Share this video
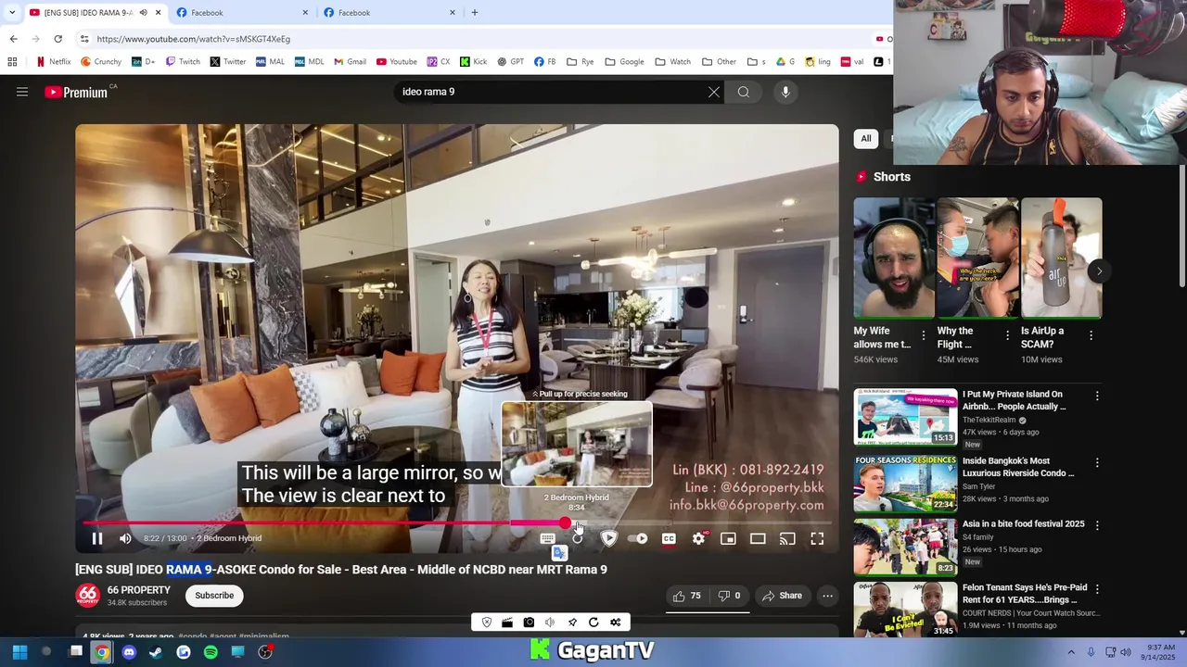The image size is (1187, 667). 782,596
